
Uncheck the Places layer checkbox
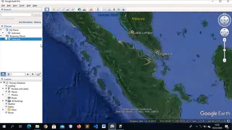point(6,92)
